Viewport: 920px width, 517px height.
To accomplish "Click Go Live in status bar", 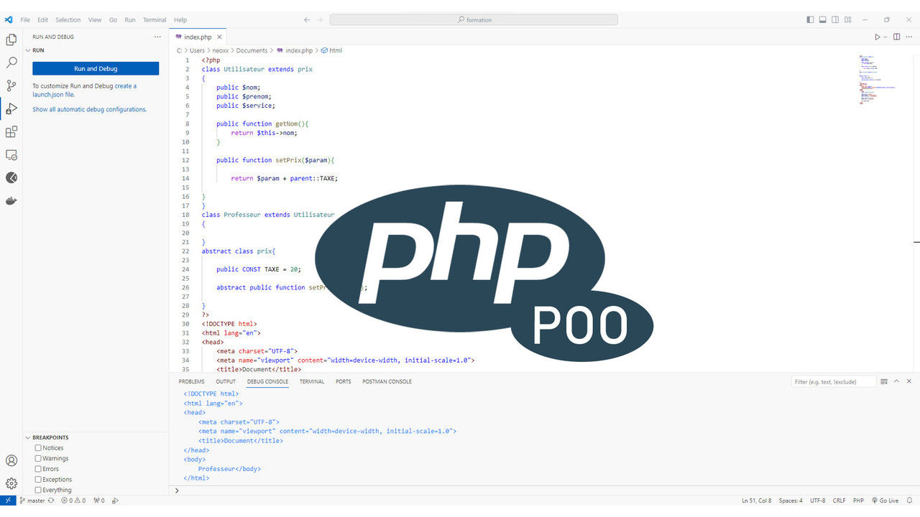I will tap(885, 500).
